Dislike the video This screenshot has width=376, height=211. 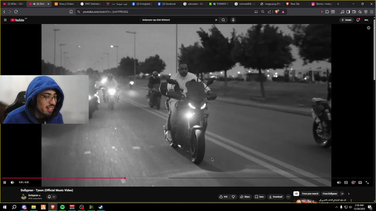(234, 197)
